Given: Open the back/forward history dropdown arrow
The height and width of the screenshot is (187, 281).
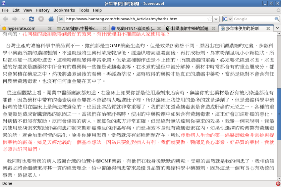Looking at the screenshot, I should click(x=23, y=19).
